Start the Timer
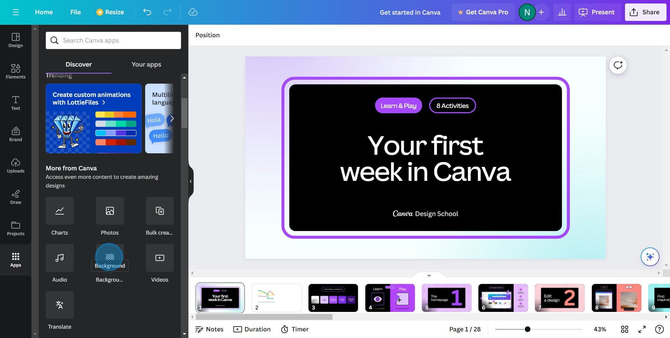The image size is (670, 338). (295, 329)
